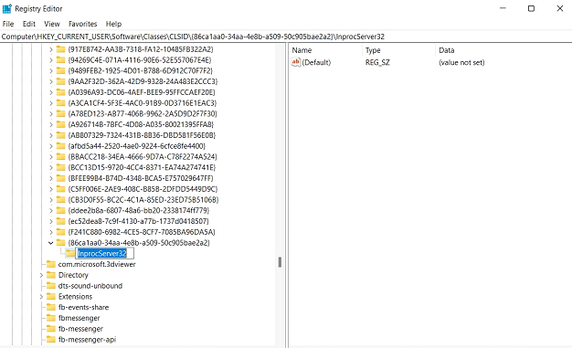
Task: Expand the {A78ED123-AB77-406B-9962-2A5D9D2F7F30} key
Action: click(51, 114)
